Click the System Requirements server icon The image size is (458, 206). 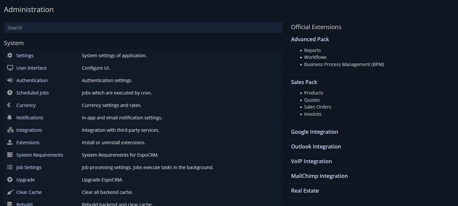pyautogui.click(x=10, y=155)
